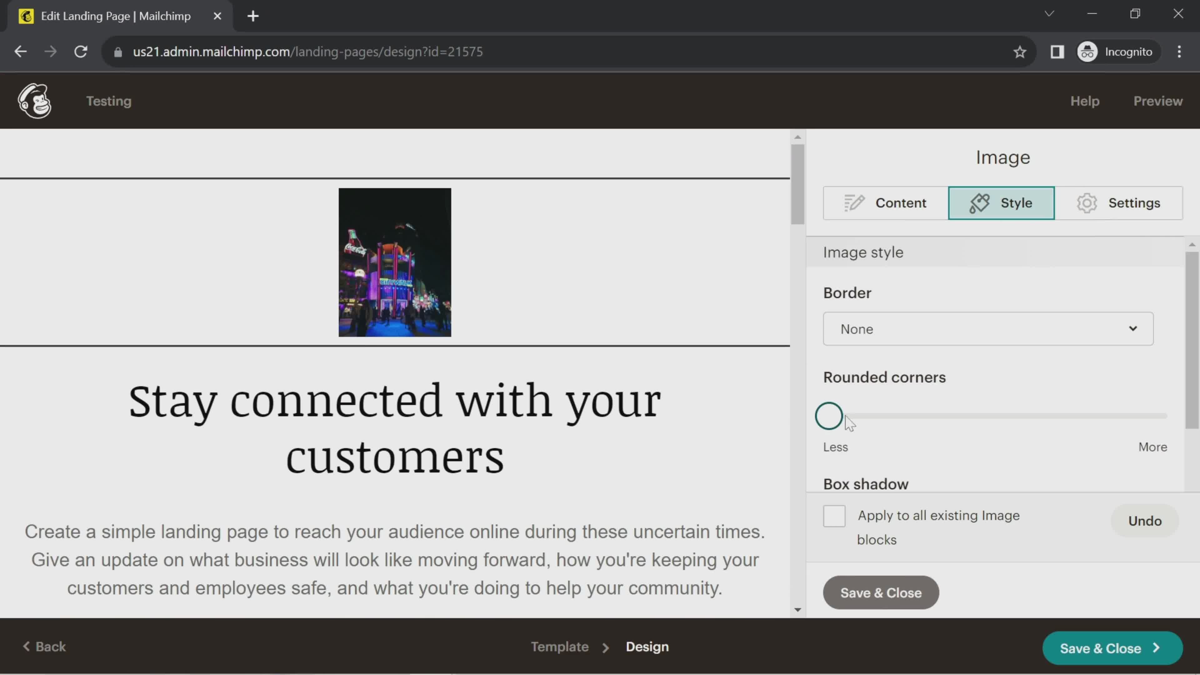Screen dimensions: 1200x675
Task: Click the Help icon in top navigation
Action: [x=1085, y=101]
